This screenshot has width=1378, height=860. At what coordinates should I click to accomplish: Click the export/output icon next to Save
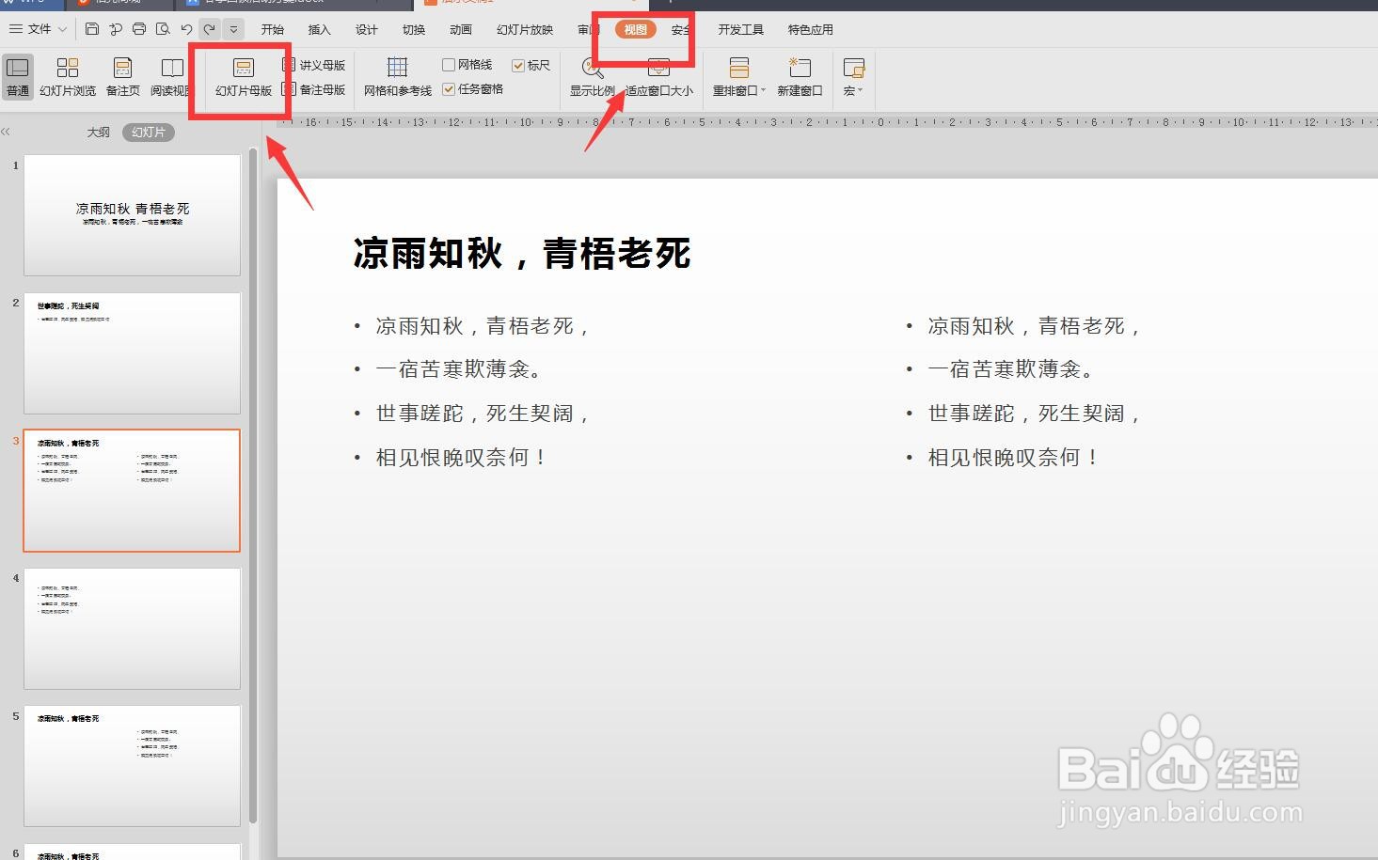[116, 29]
